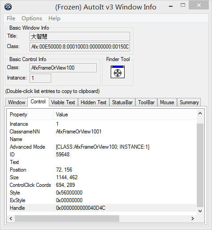Screen dimensions: 212x230
Task: Click the list scroll down arrow
Action: click(x=200, y=211)
